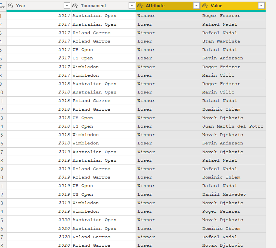The height and width of the screenshot is (248, 276).
Task: Select Dominic Thiem in 2020 Australian Open row
Action: (x=233, y=229)
